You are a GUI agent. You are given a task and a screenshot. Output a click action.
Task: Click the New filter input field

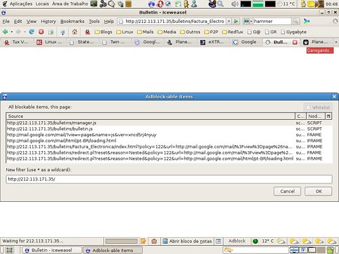point(169,179)
